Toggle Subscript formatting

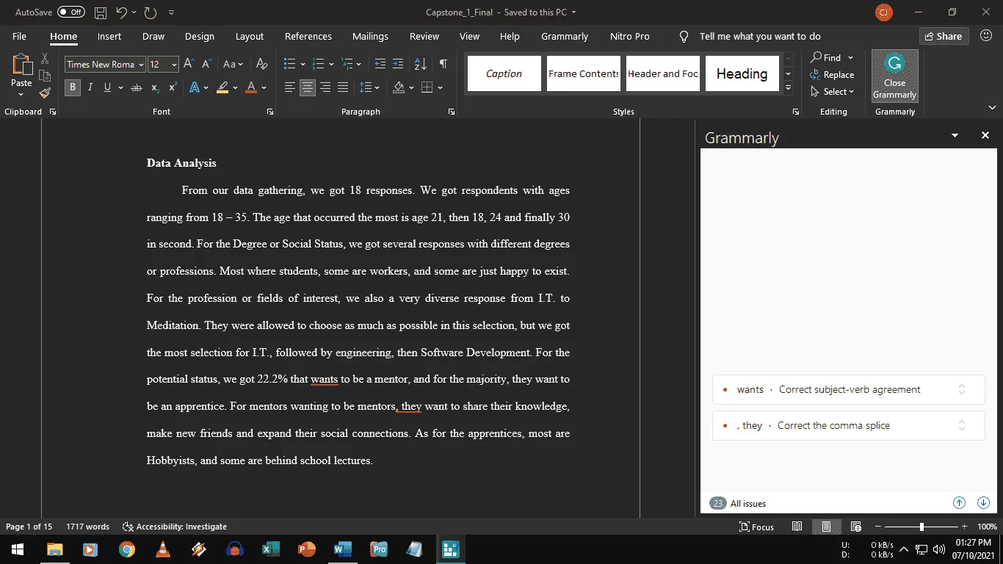tap(155, 87)
